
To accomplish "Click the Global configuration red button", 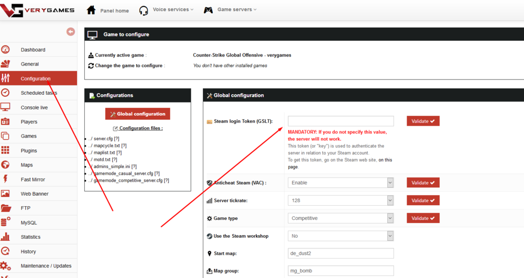I will pyautogui.click(x=138, y=114).
